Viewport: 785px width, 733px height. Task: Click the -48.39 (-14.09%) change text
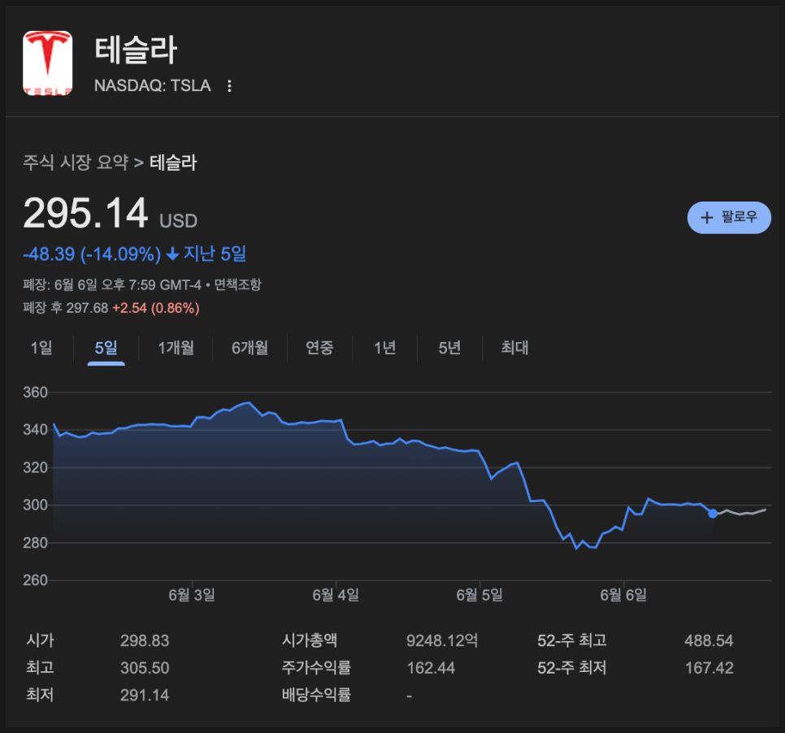[x=92, y=254]
